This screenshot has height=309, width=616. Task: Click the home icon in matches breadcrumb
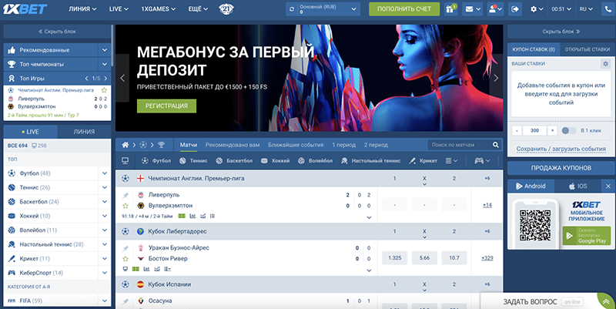pyautogui.click(x=126, y=145)
